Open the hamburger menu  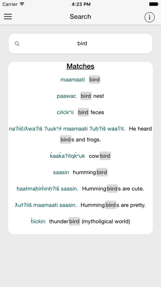8,16
